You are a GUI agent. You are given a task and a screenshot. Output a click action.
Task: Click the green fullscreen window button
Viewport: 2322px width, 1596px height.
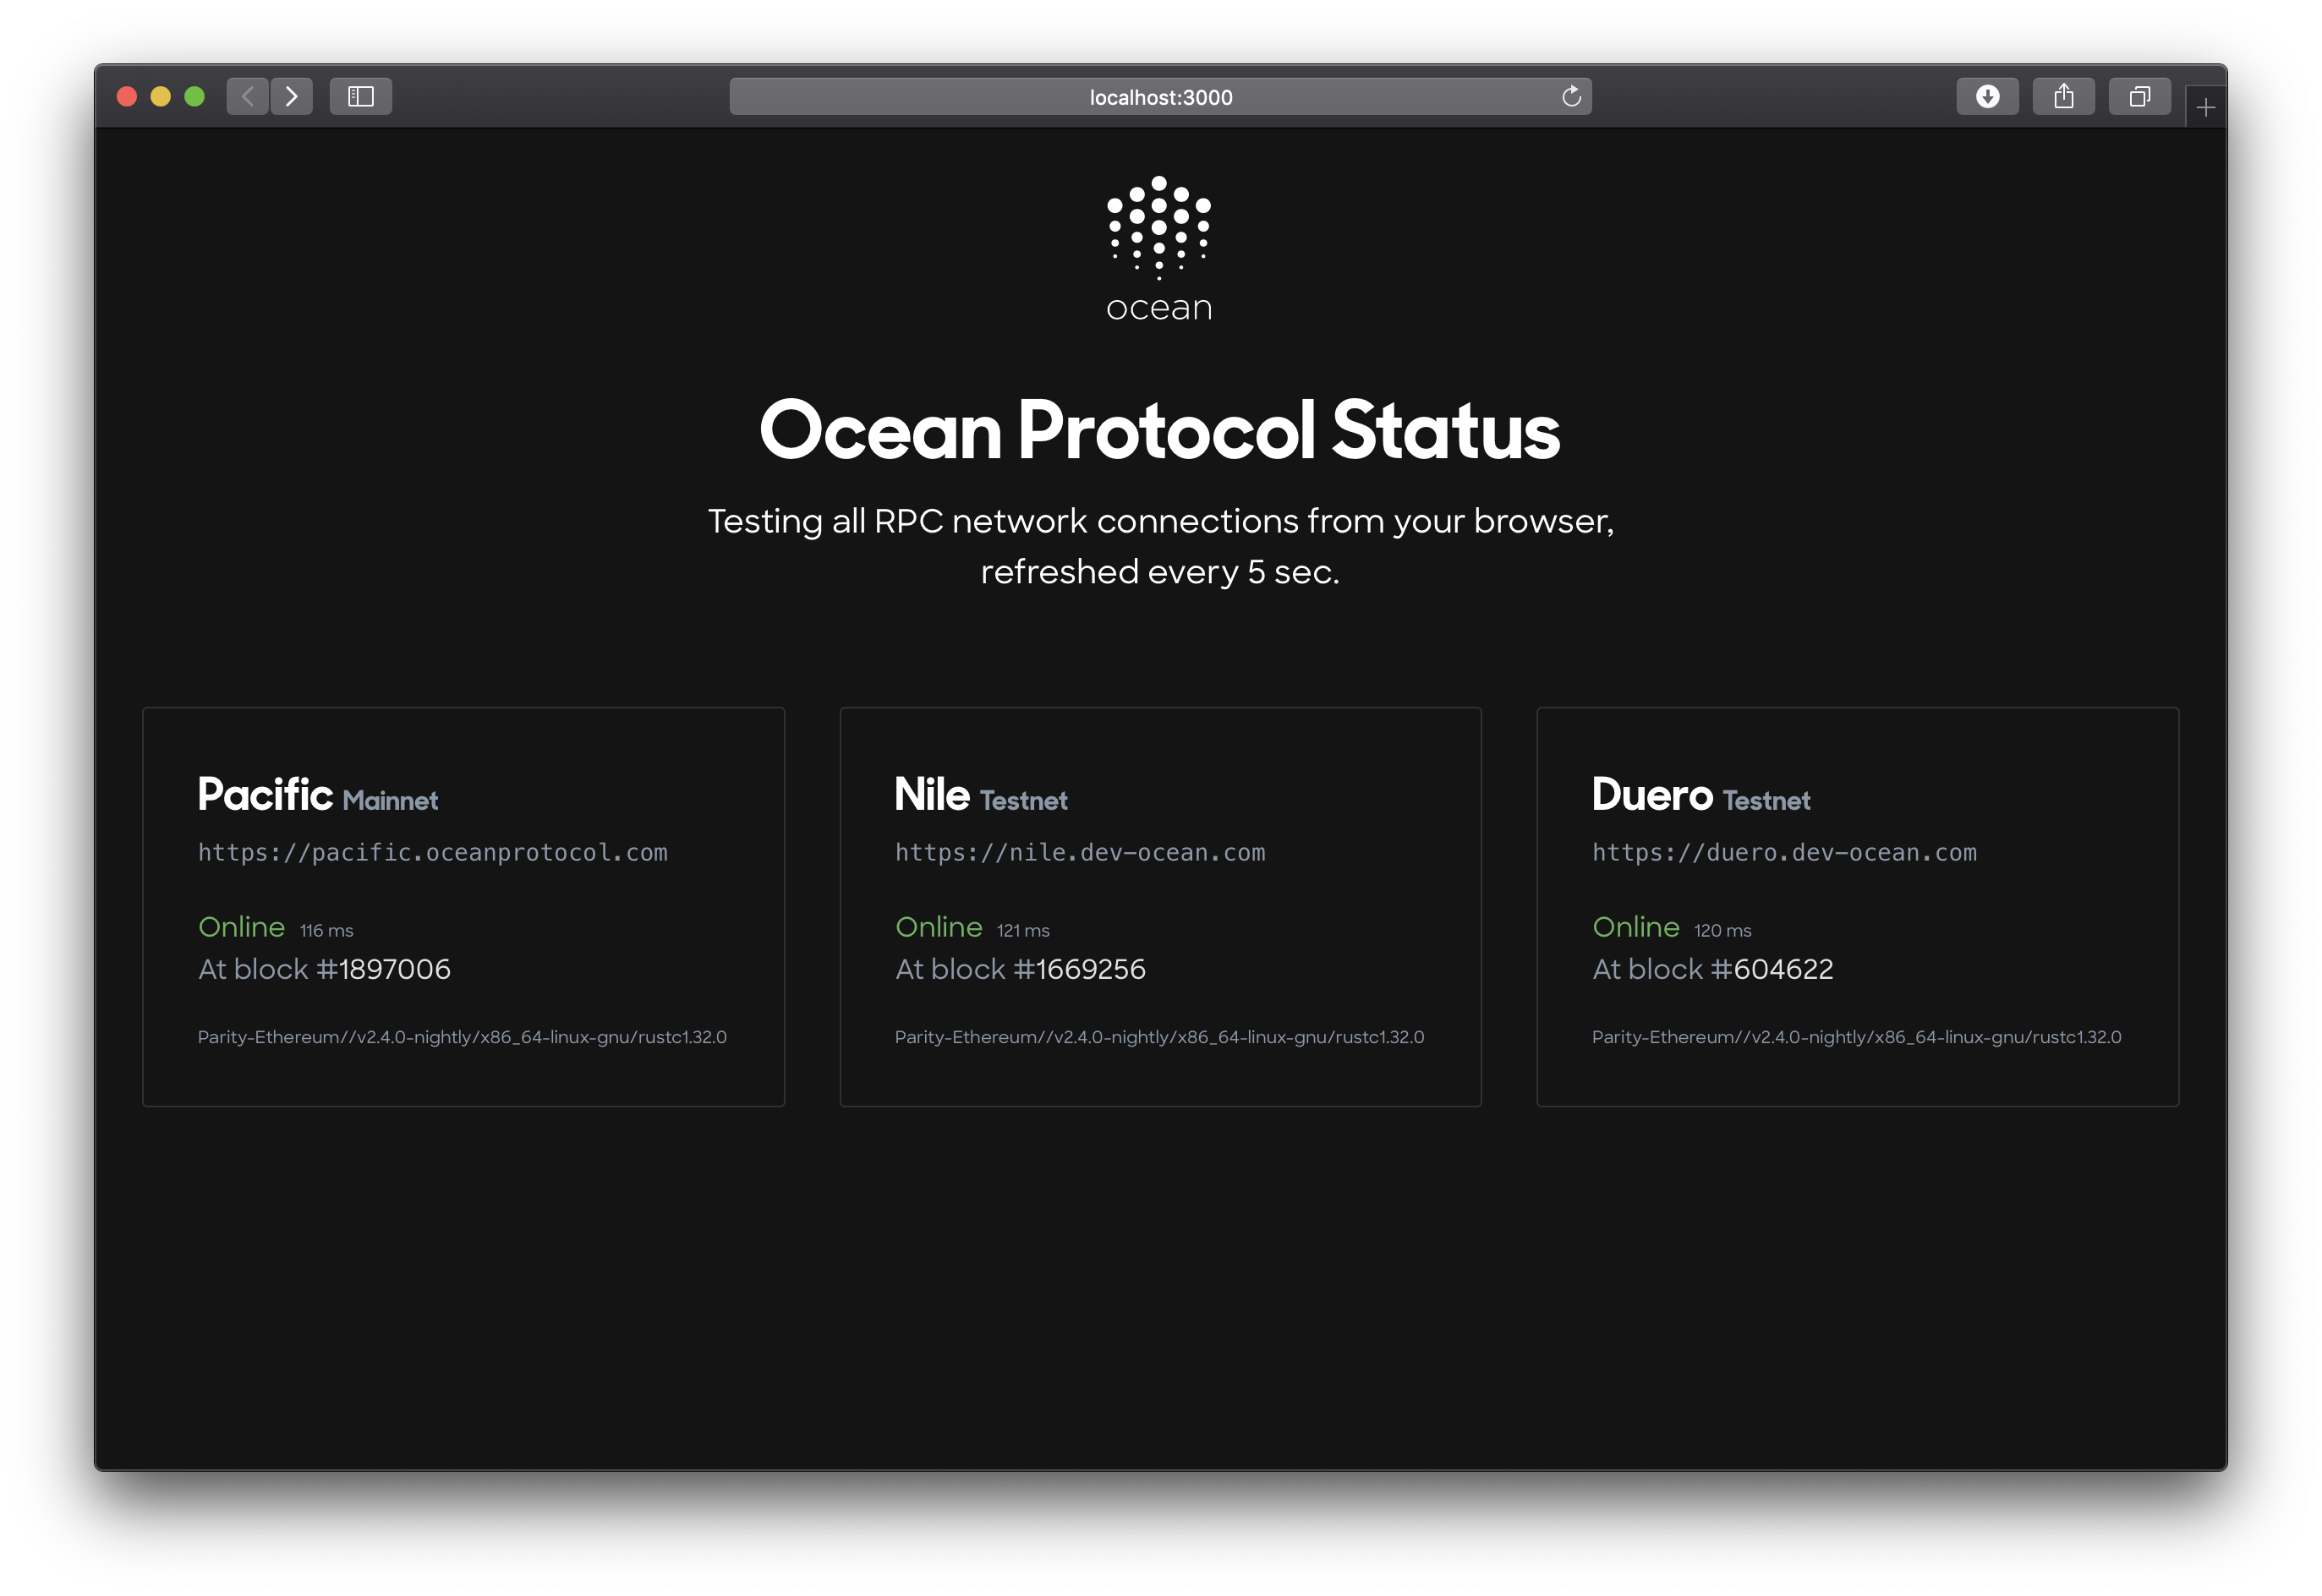[195, 96]
